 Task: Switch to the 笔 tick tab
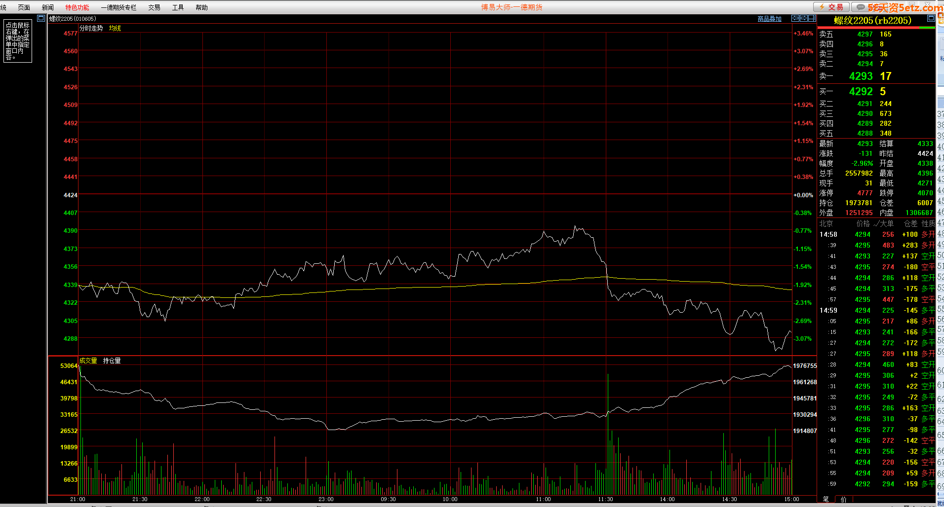tap(826, 499)
